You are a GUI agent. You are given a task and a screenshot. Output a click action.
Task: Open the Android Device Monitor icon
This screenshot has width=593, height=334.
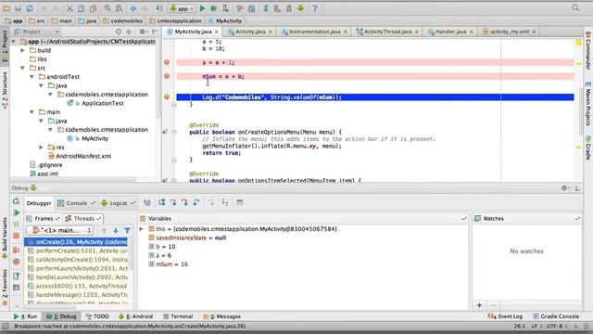pyautogui.click(x=300, y=8)
